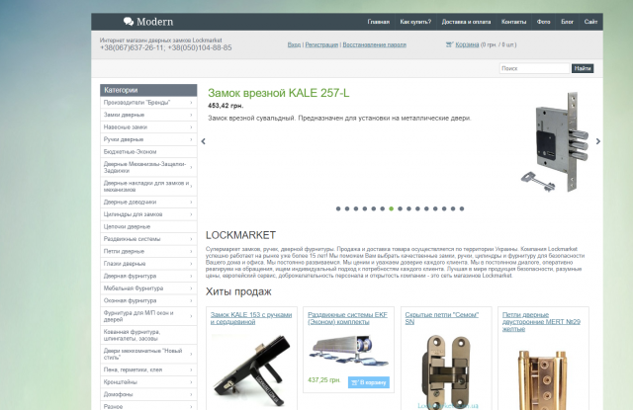633x410 pixels.
Task: Select the last slider pagination dot
Action: pos(462,208)
